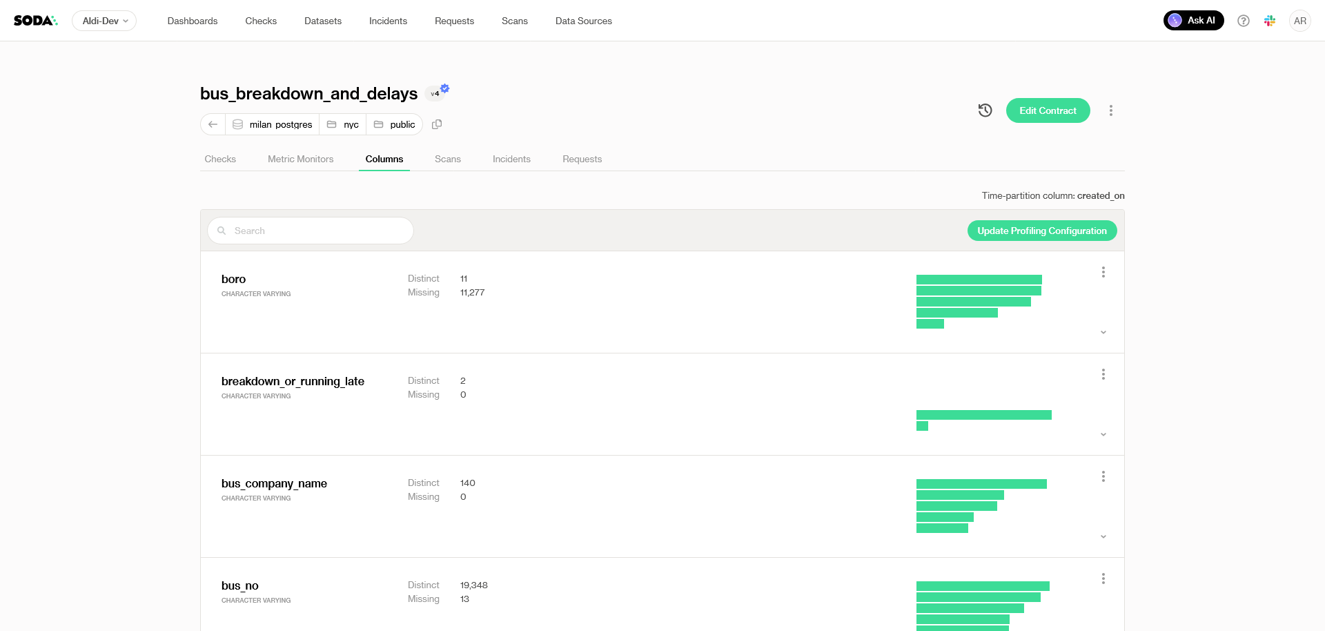Click the Edit Contract button
The width and height of the screenshot is (1325, 631).
point(1048,110)
